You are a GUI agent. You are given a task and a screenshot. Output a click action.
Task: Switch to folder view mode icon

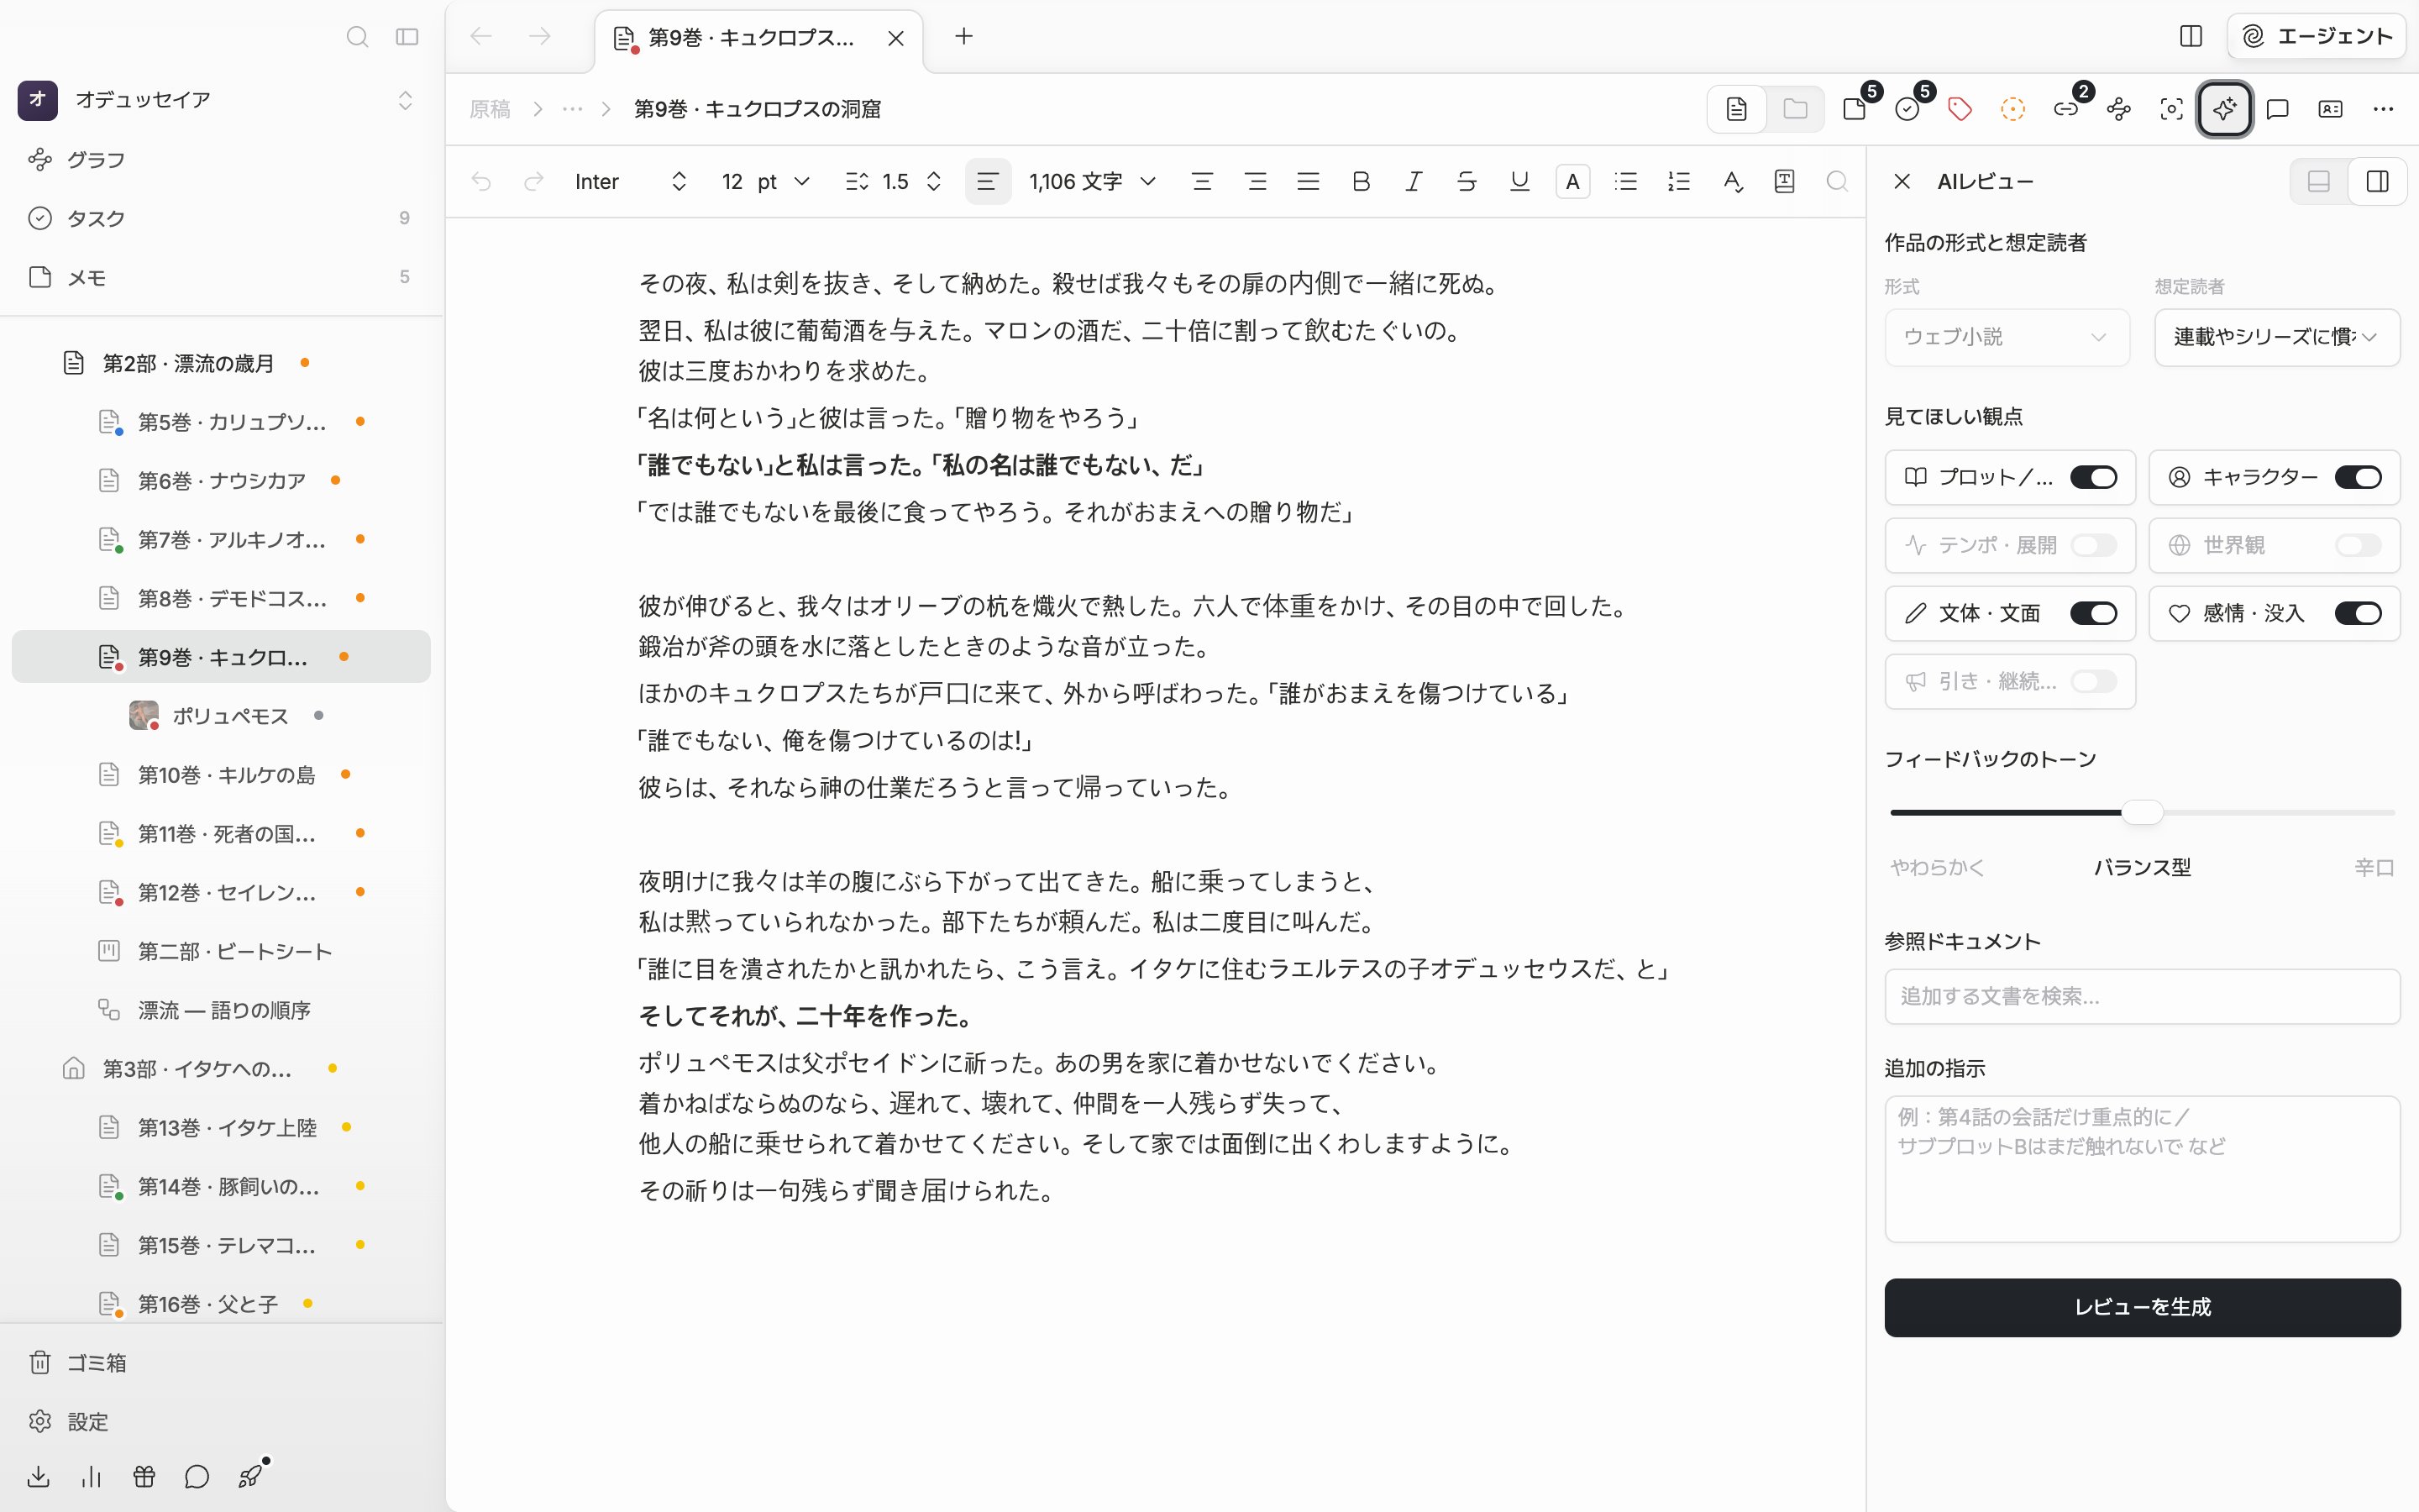[1795, 108]
